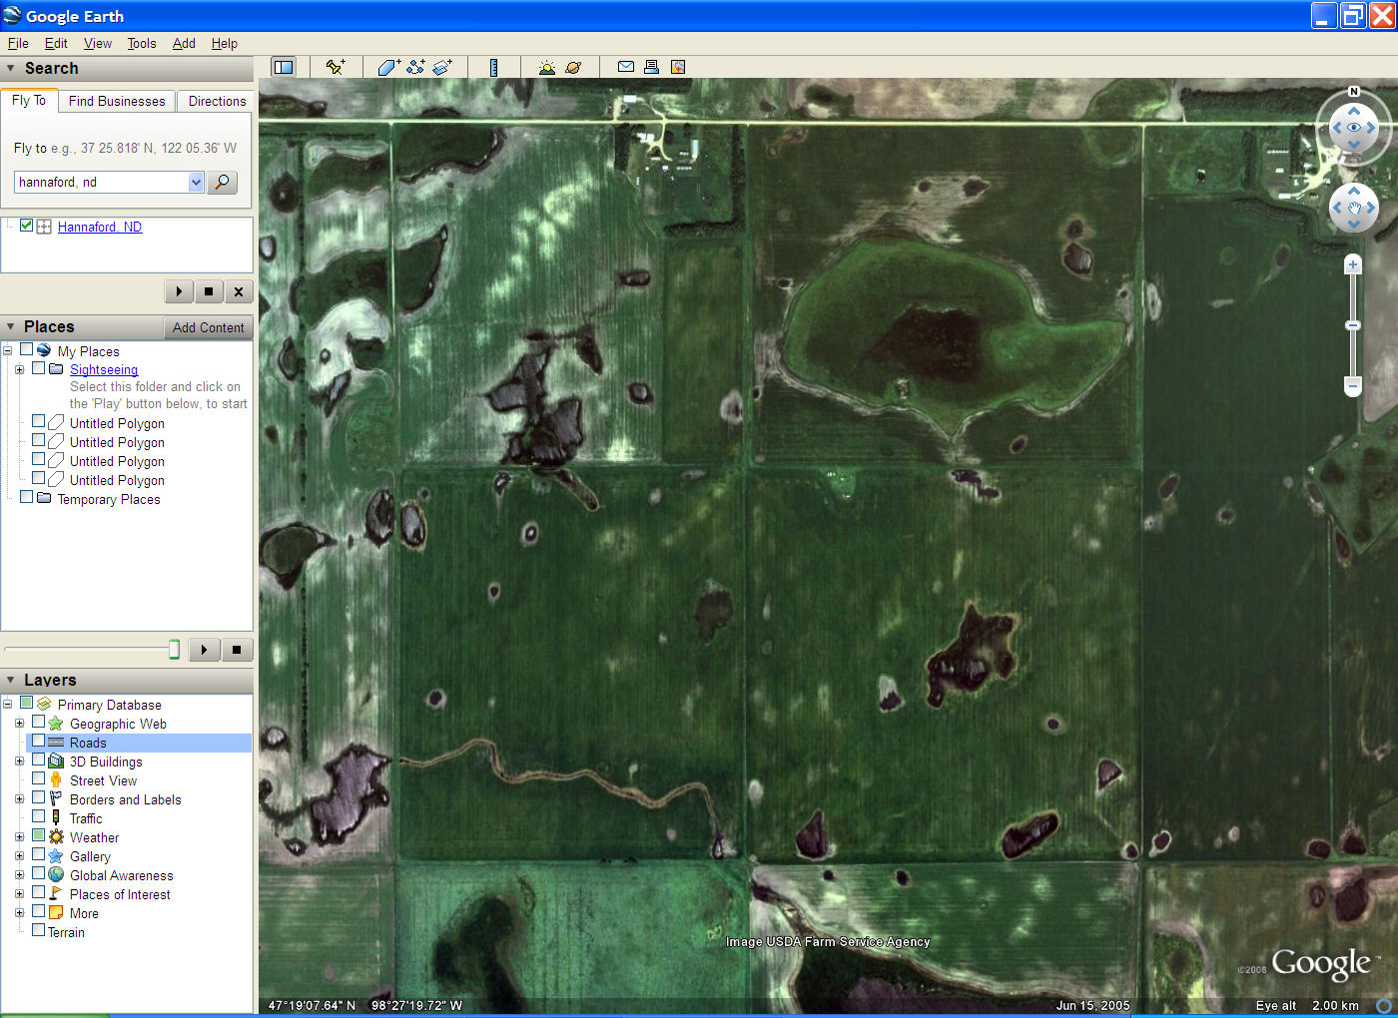Switch to Sky view planet icon

point(573,67)
